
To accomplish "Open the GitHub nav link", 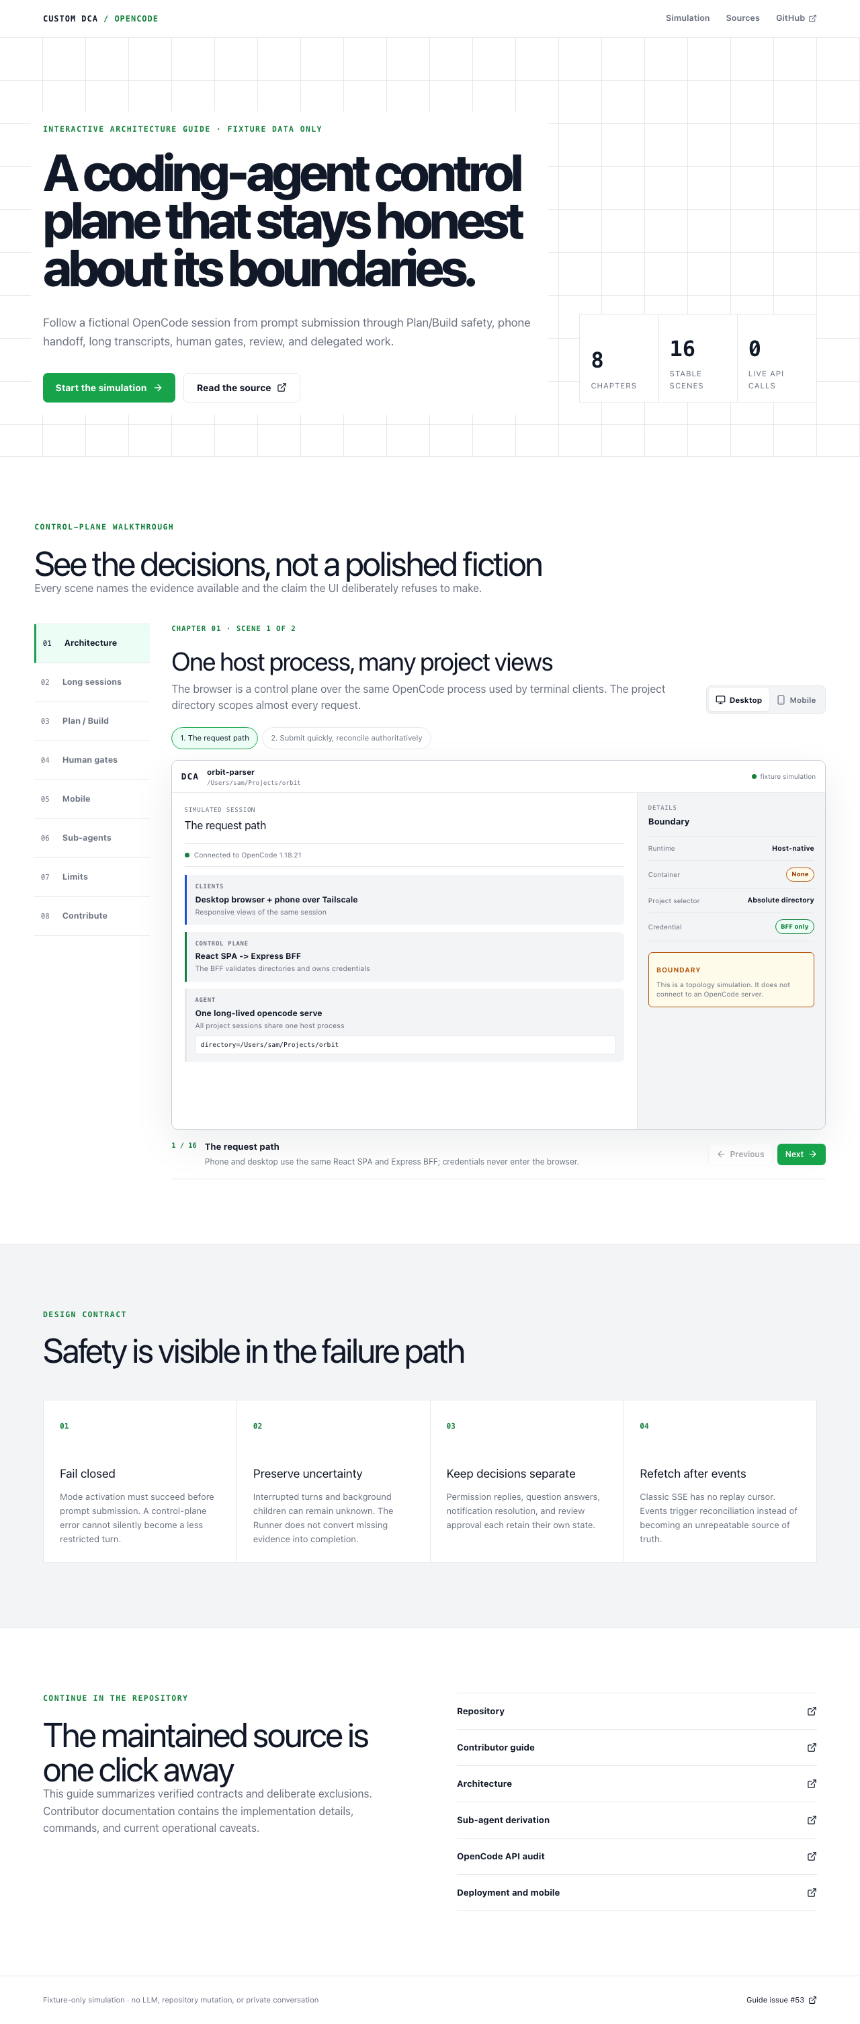I will (x=796, y=18).
